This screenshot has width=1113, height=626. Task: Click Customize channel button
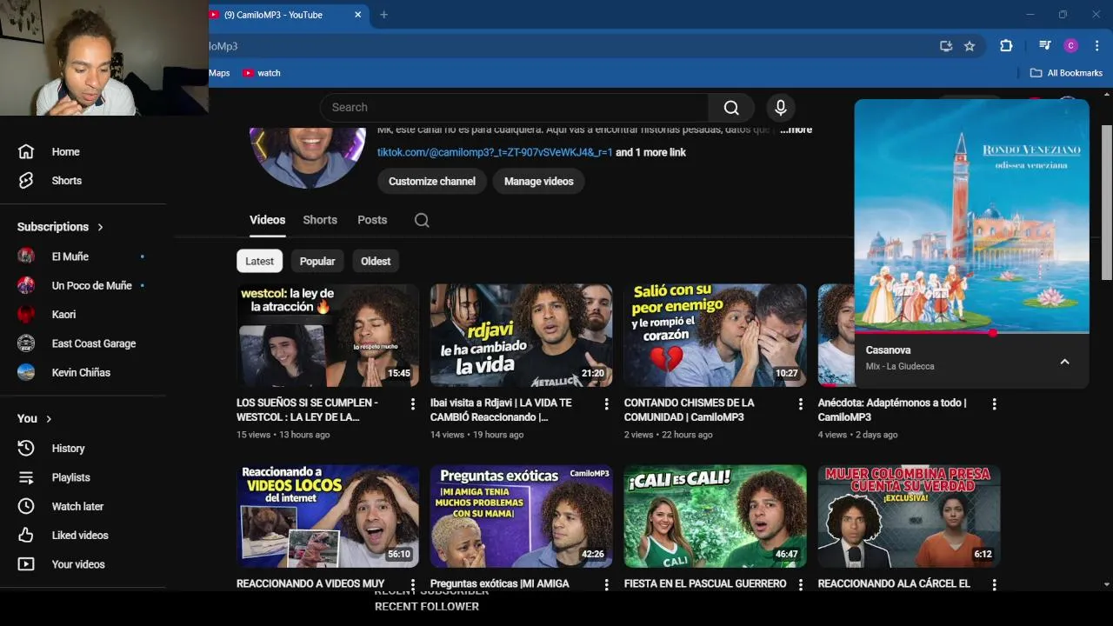point(432,181)
